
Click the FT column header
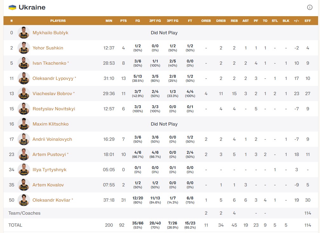pos(190,21)
